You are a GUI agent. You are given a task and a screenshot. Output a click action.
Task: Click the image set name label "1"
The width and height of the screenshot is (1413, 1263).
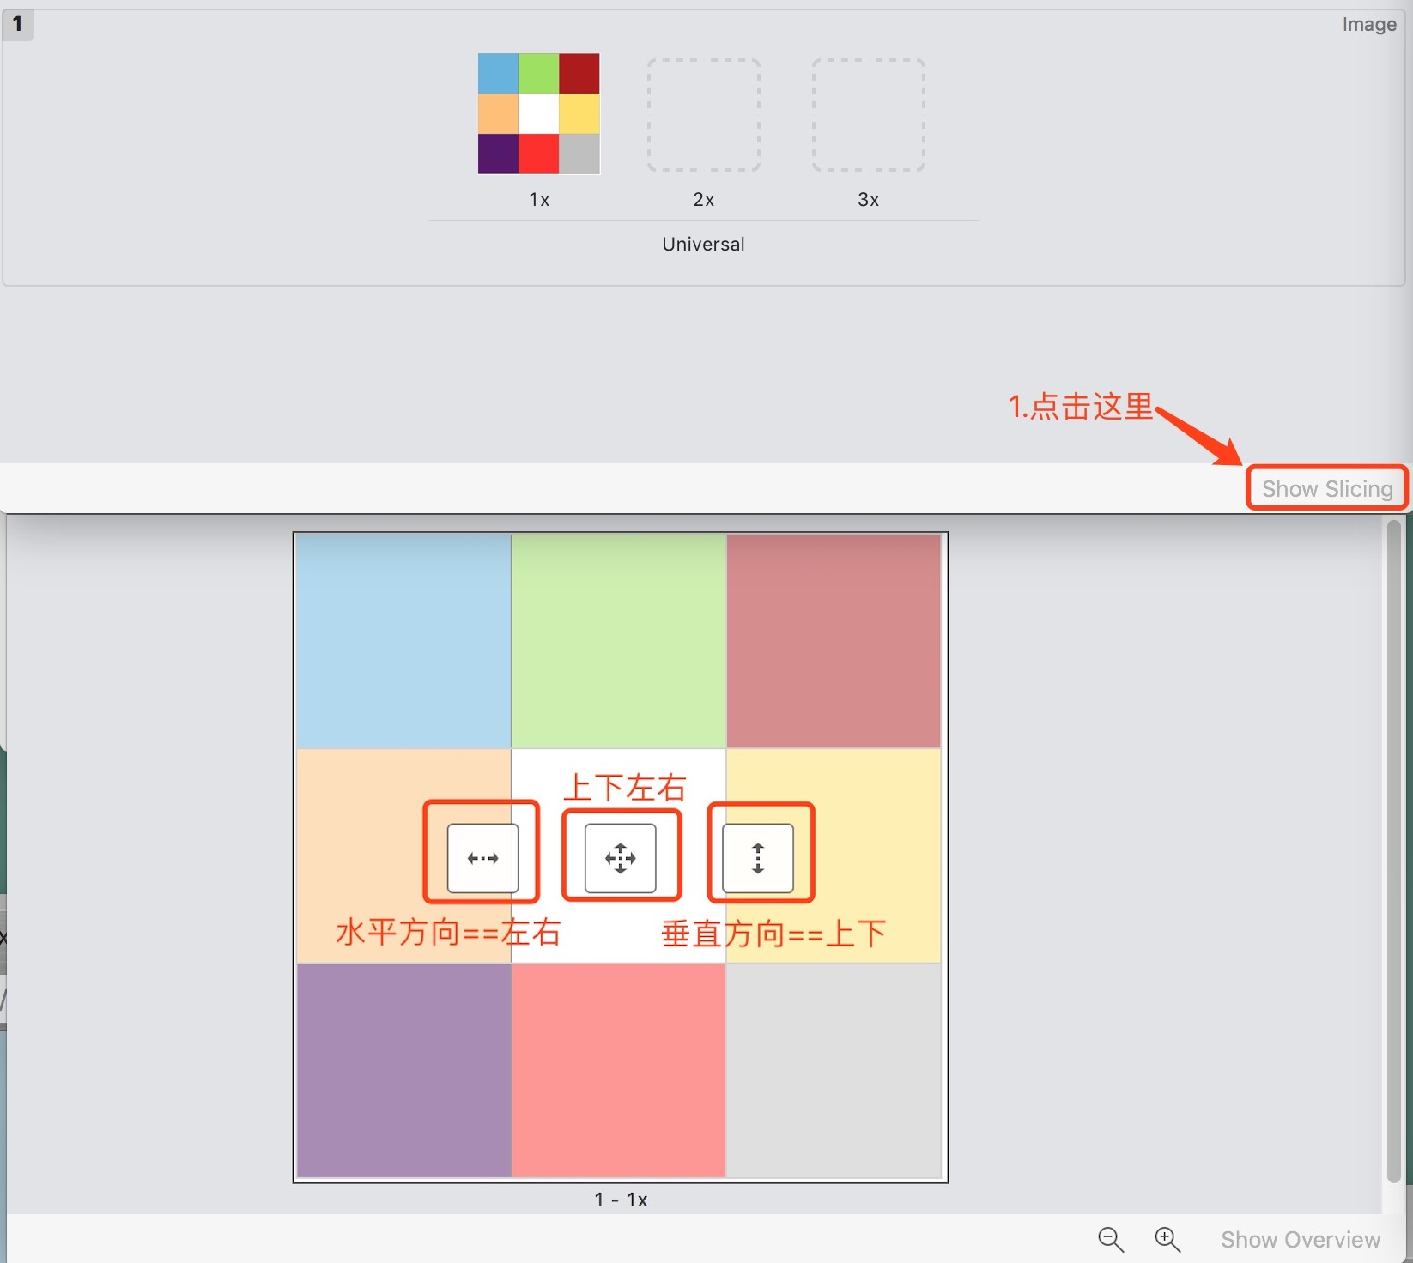[17, 24]
